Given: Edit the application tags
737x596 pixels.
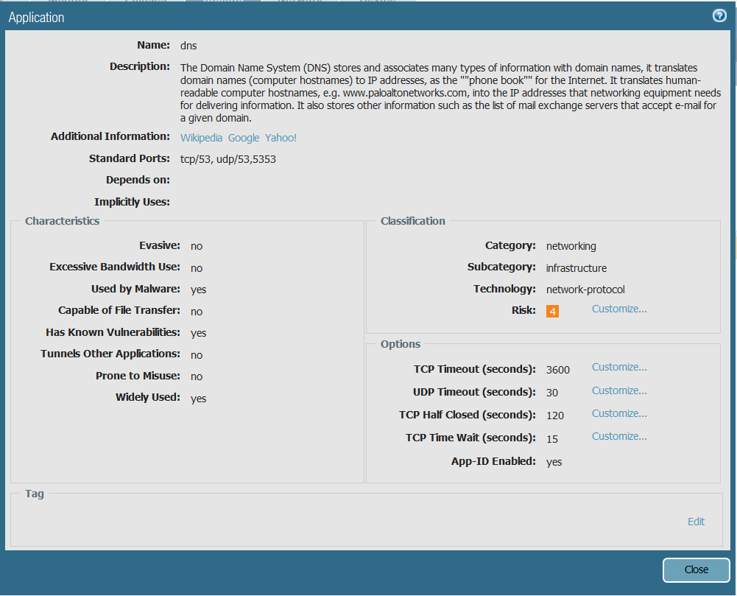Looking at the screenshot, I should point(696,522).
